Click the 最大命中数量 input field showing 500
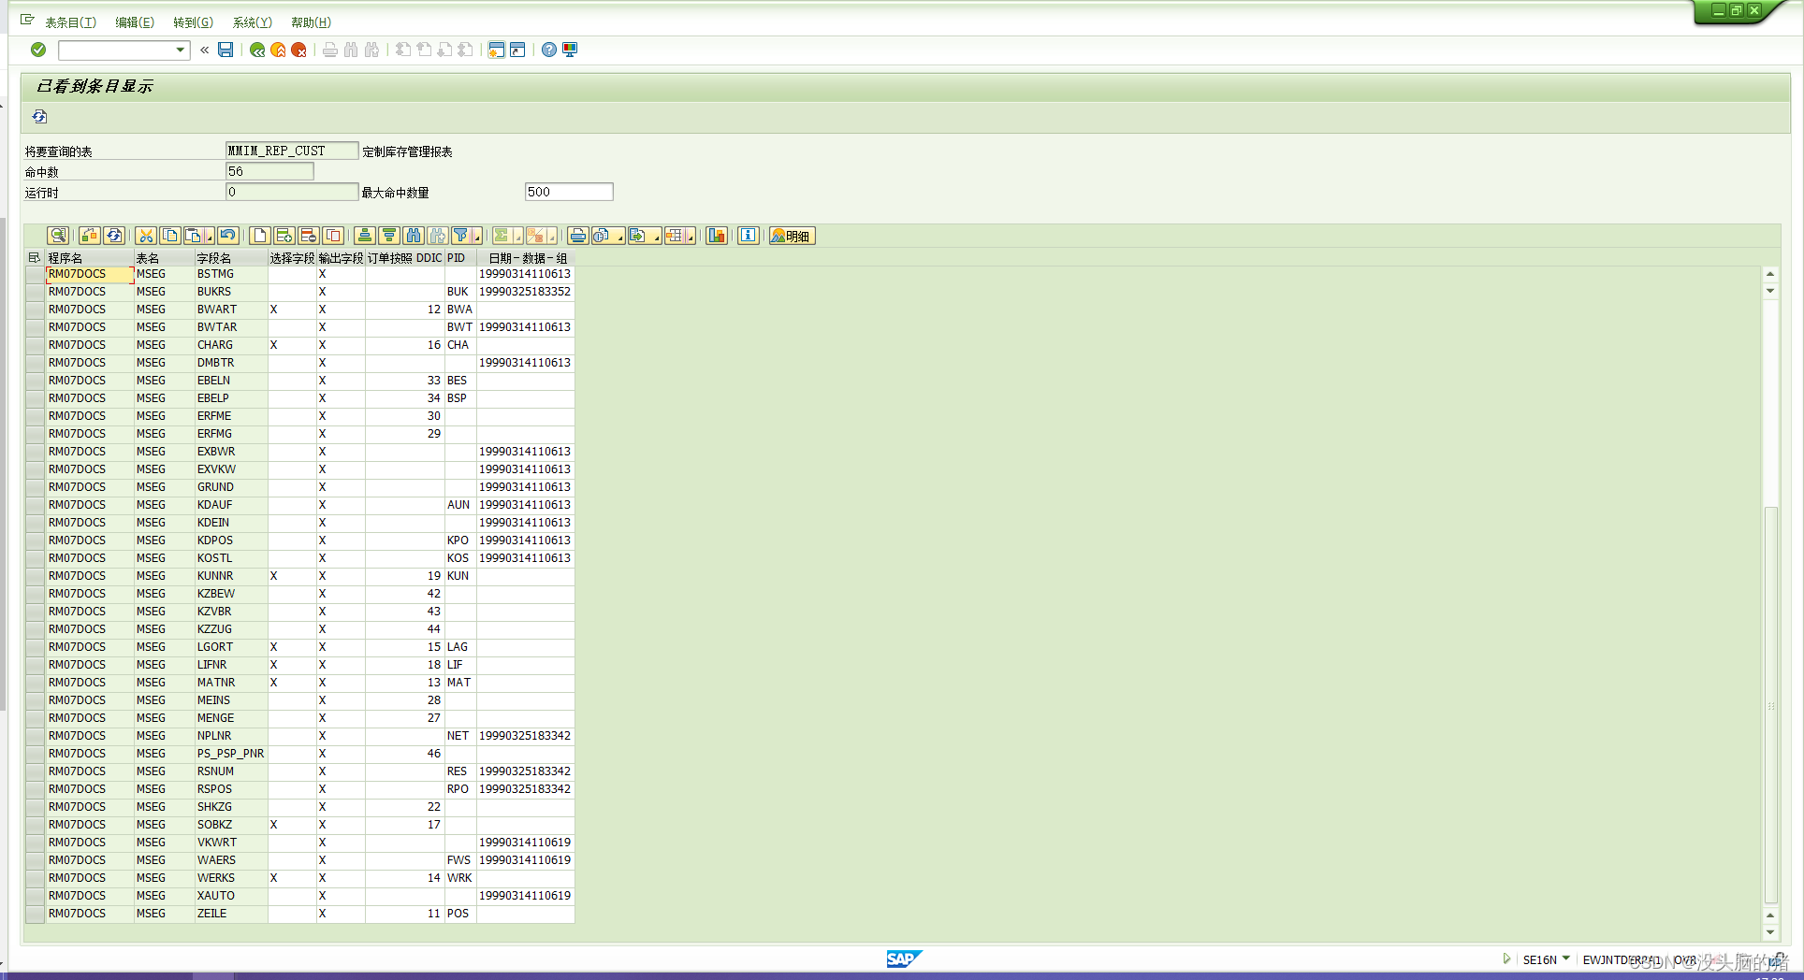The image size is (1804, 980). coord(568,191)
